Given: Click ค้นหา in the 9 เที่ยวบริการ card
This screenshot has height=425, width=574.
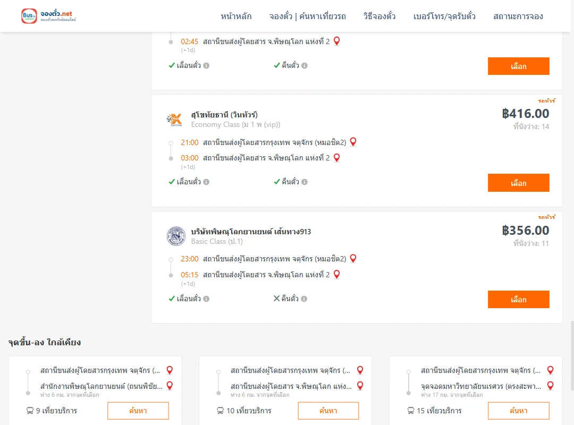Looking at the screenshot, I should 138,411.
